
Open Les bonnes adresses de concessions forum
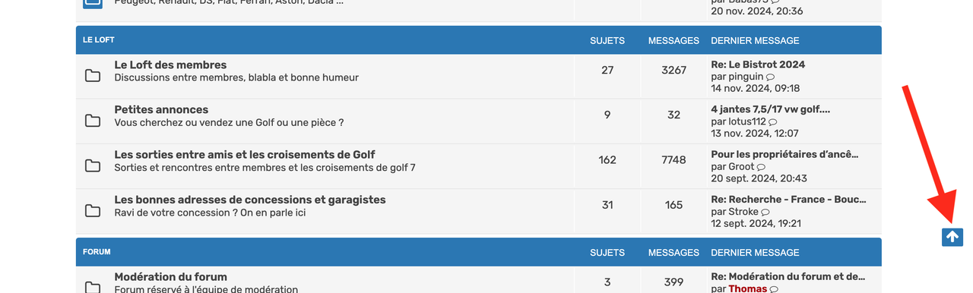250,200
